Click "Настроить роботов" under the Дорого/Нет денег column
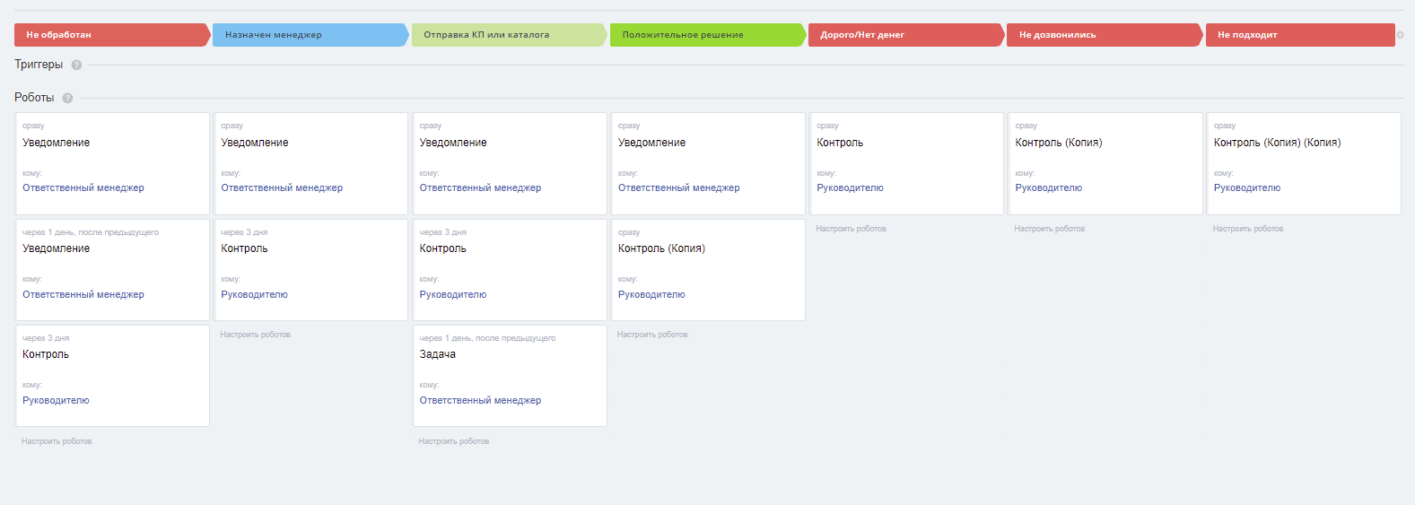The width and height of the screenshot is (1415, 505). (x=851, y=229)
